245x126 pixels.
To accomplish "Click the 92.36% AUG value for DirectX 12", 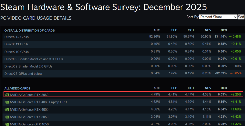I will [154, 37].
